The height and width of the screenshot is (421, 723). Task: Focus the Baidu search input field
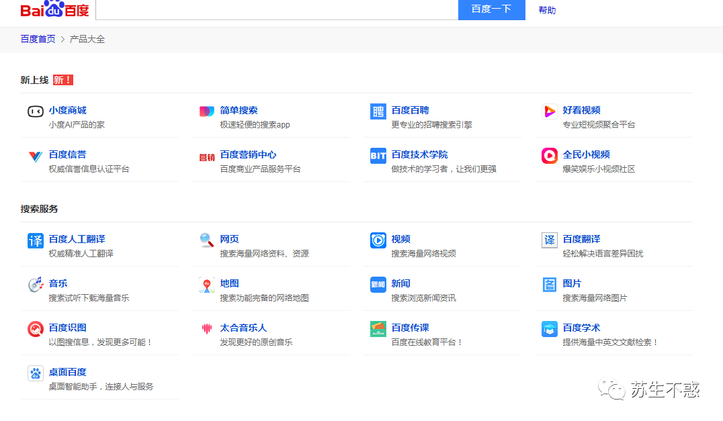coord(277,9)
